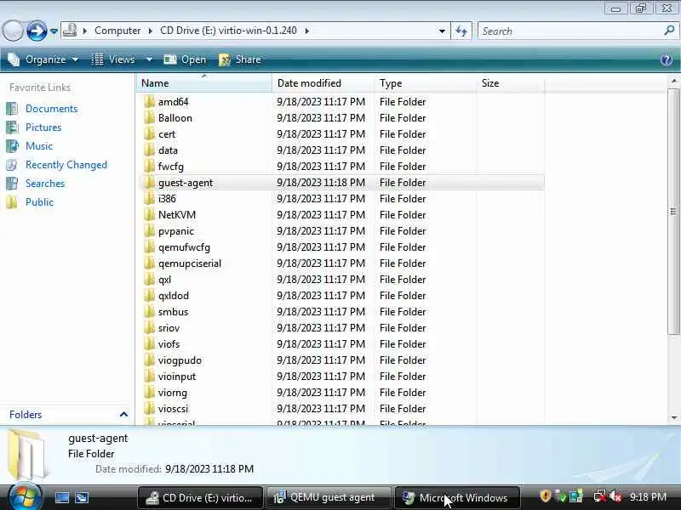Switch to QEMU guest agent taskbar button
The height and width of the screenshot is (510, 681).
pos(328,497)
